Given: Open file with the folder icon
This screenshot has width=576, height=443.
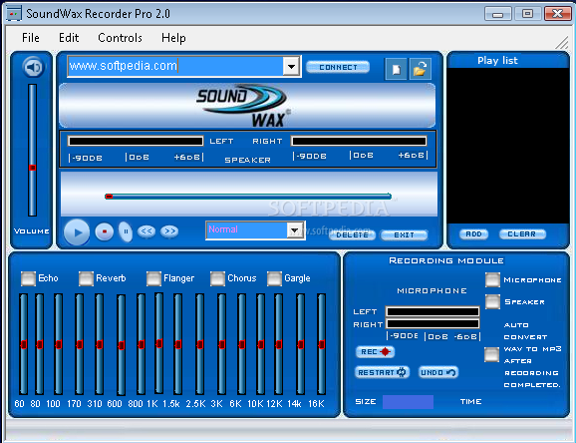Looking at the screenshot, I should tap(420, 69).
